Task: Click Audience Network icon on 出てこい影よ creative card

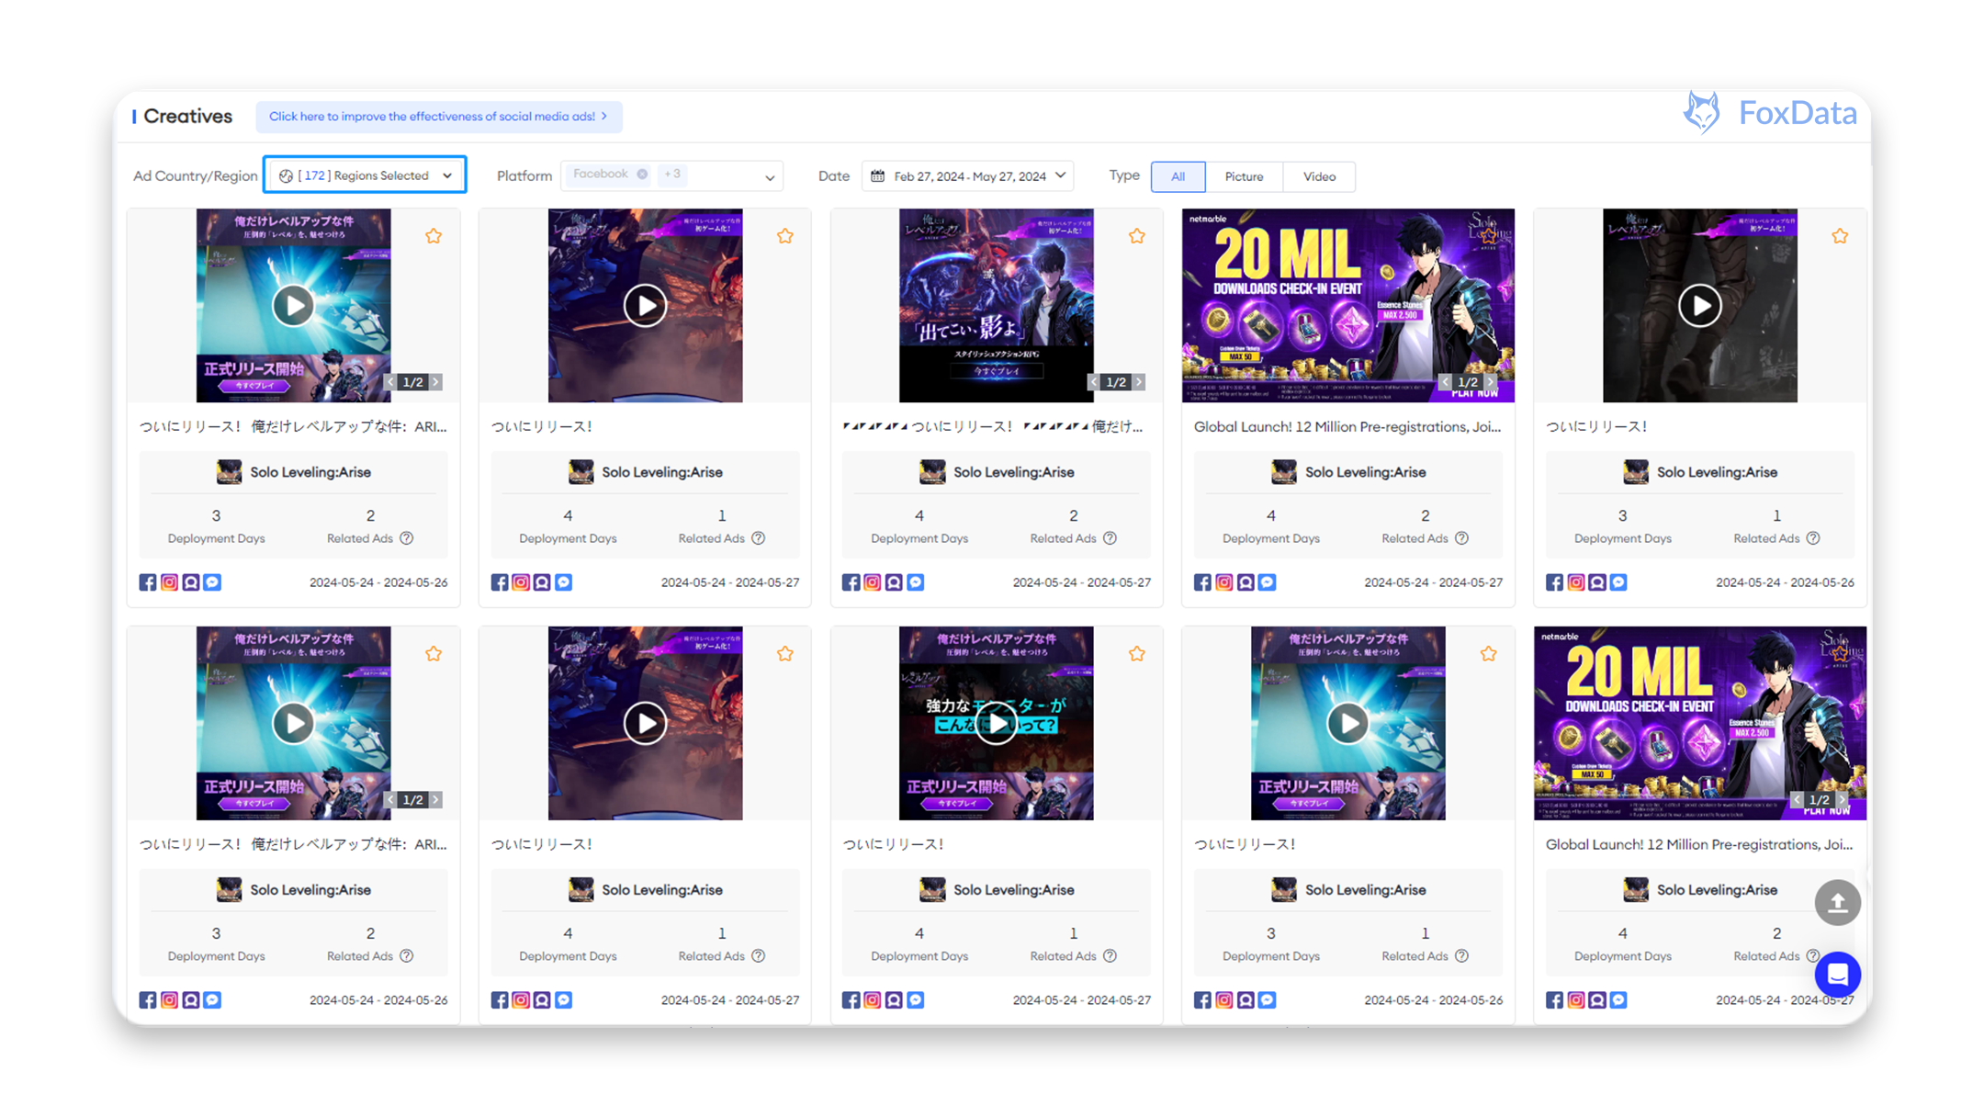Action: pos(894,582)
